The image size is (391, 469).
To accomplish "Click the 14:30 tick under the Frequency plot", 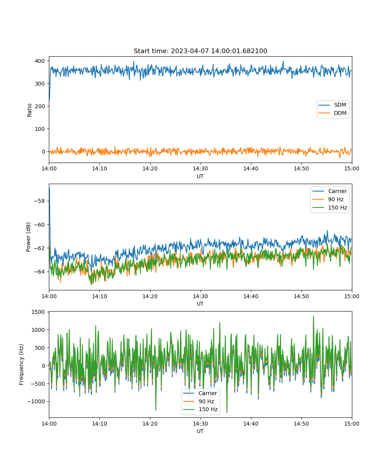I will tap(200, 423).
